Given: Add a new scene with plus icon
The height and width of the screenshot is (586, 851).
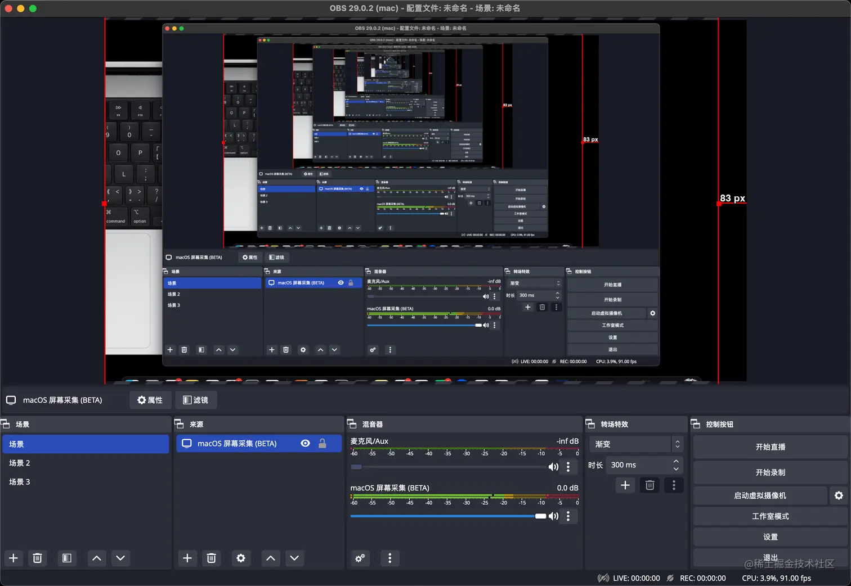Looking at the screenshot, I should coord(14,558).
